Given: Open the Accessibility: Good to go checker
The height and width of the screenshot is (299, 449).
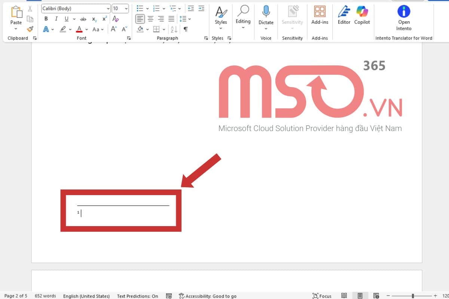Looking at the screenshot, I should click(208, 296).
